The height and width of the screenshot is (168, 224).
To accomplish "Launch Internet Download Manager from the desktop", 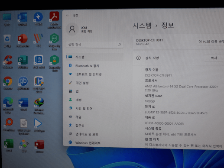I will click(x=39, y=106).
